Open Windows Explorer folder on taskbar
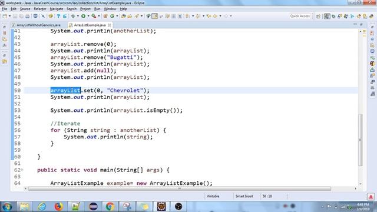 (24, 207)
